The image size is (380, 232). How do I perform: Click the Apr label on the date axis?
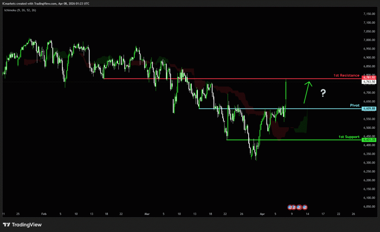[262, 213]
